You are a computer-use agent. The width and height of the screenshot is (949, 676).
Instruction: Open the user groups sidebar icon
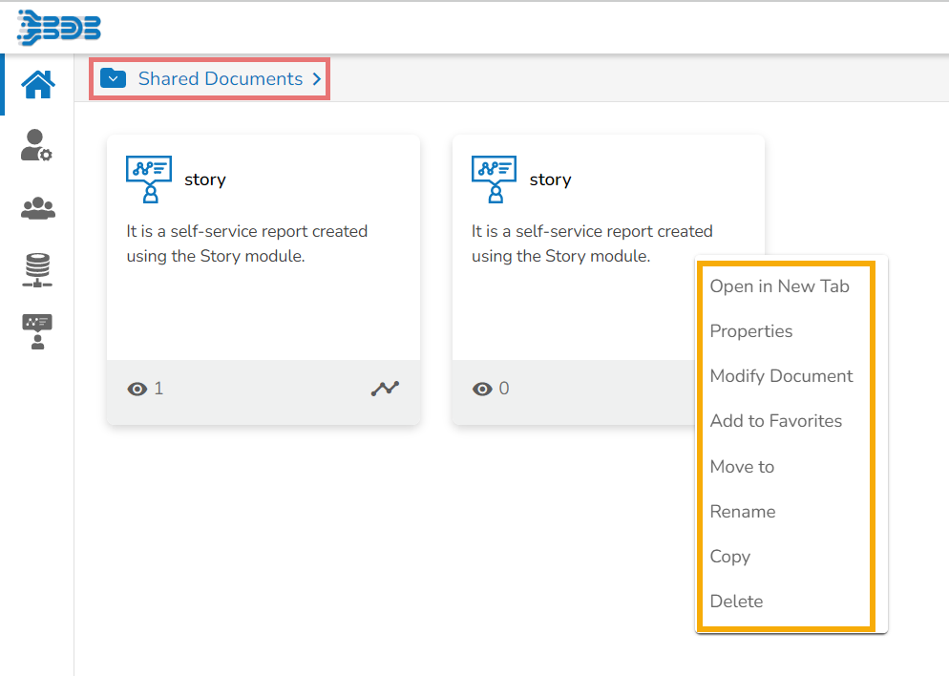37,208
